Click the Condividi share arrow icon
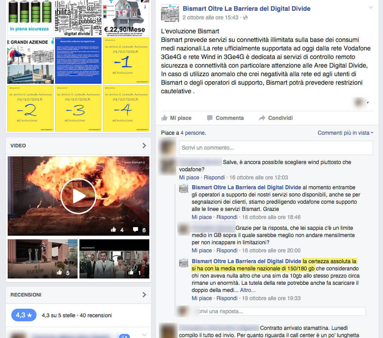The width and height of the screenshot is (383, 338). (262, 118)
